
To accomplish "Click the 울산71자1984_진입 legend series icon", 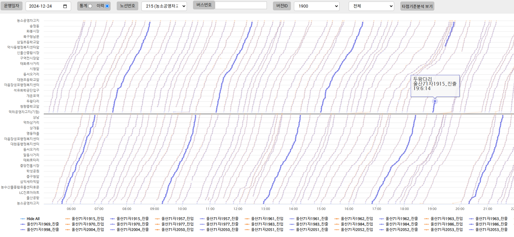I will point(337,224).
